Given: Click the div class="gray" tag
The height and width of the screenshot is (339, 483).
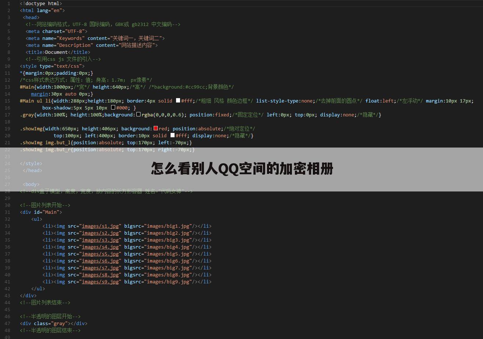Looking at the screenshot, I should 45,323.
